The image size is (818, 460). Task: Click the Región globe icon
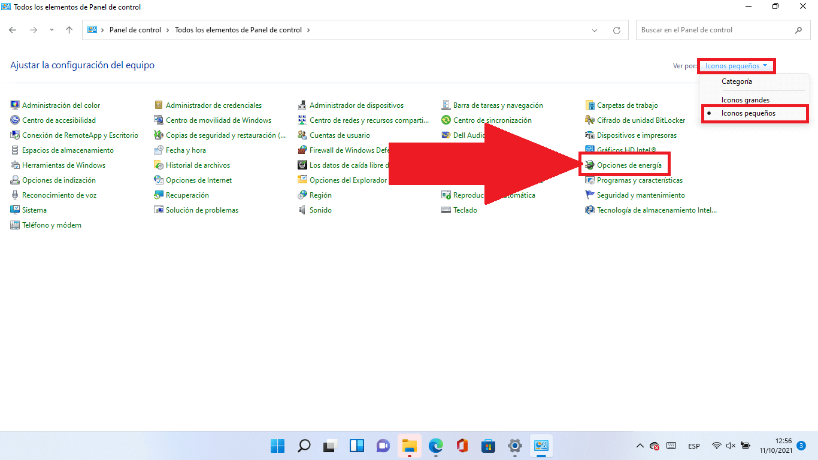point(302,195)
